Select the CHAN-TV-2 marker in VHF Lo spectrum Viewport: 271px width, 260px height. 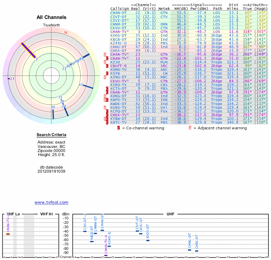tap(8, 234)
